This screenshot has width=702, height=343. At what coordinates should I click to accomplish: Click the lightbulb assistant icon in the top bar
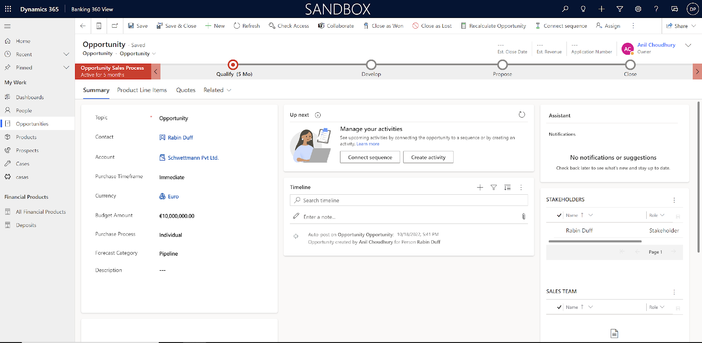[x=583, y=9]
